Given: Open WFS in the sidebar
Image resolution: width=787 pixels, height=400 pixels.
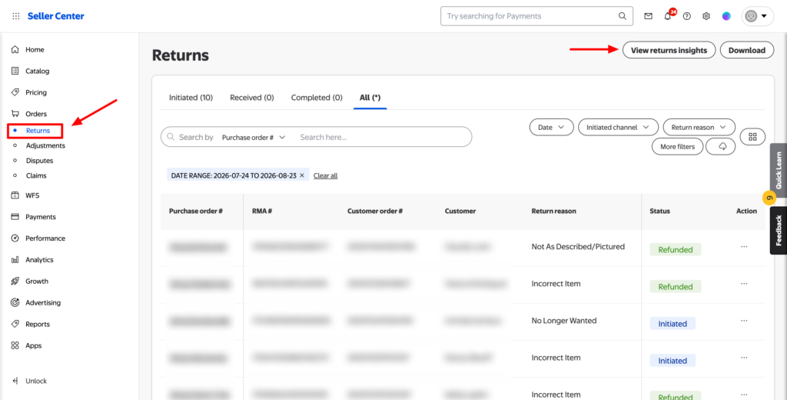Looking at the screenshot, I should (x=32, y=195).
